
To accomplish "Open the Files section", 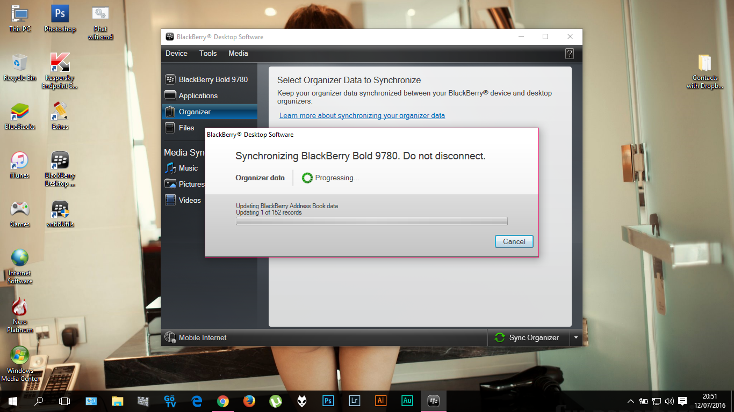I will (x=183, y=128).
